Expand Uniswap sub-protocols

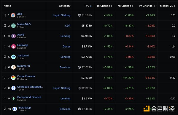click(x=5, y=46)
